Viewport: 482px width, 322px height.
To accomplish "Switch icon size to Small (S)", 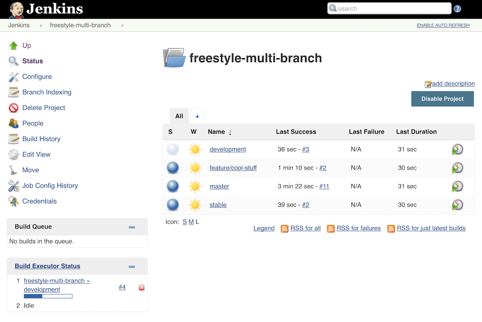I will click(x=185, y=222).
